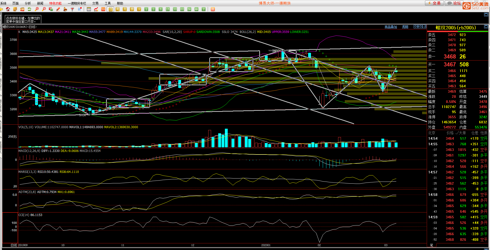Click the 商品叠加 link

pyautogui.click(x=391, y=27)
